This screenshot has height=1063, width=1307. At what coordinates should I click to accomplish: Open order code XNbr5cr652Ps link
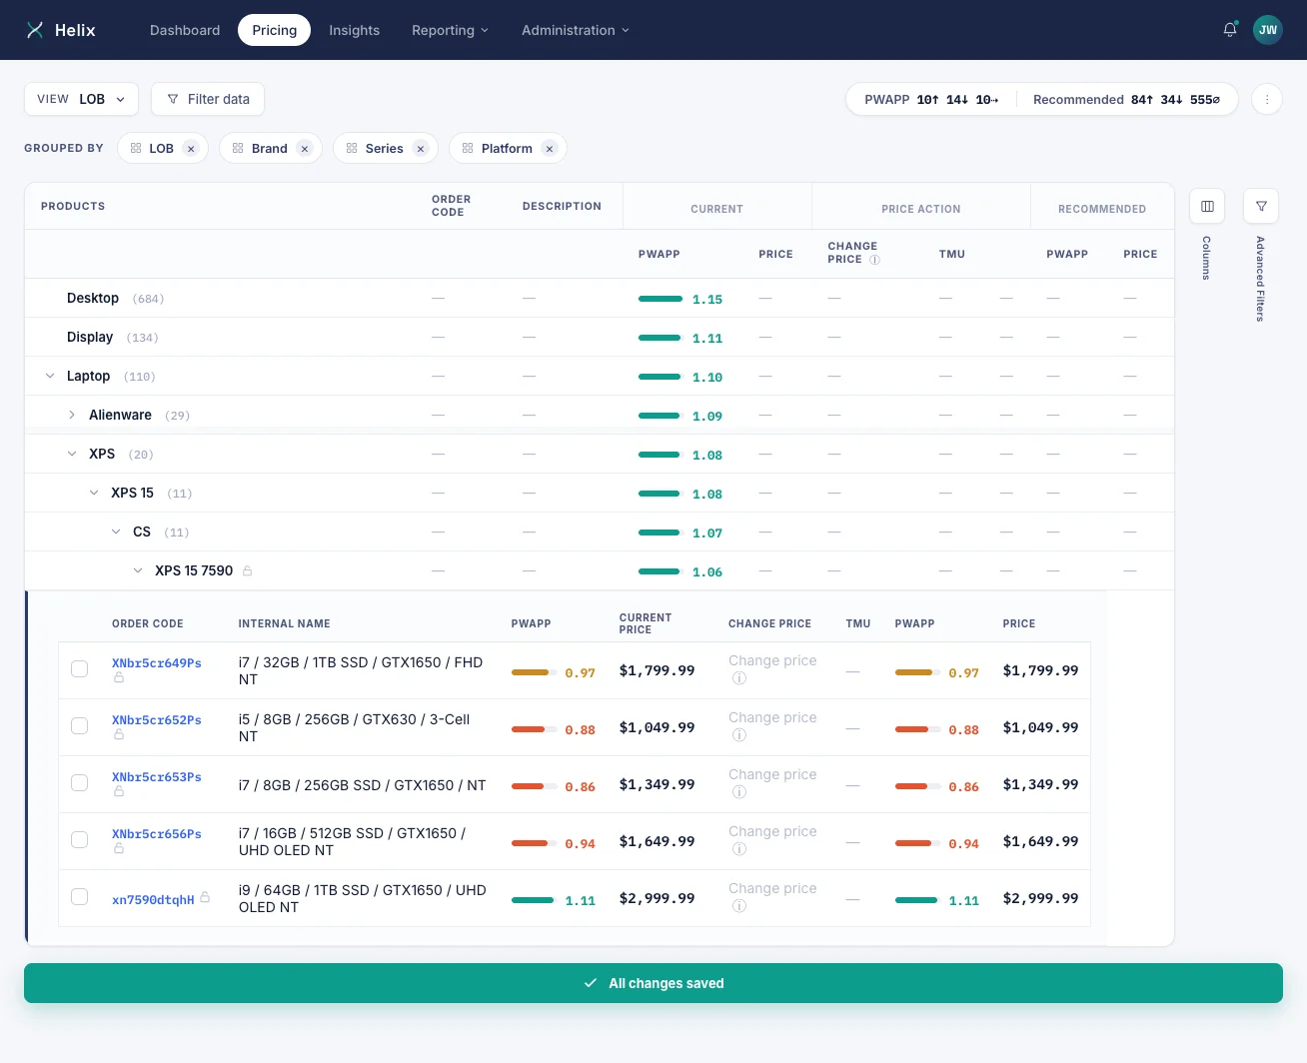click(x=157, y=720)
